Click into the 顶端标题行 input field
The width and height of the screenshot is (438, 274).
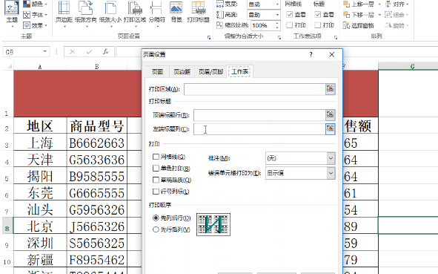point(259,115)
